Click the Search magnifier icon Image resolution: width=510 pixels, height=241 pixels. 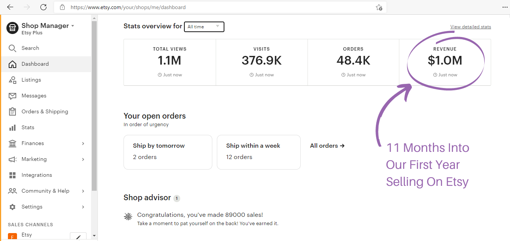point(12,48)
